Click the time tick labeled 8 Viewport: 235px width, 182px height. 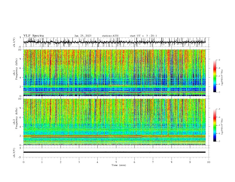click(172, 162)
